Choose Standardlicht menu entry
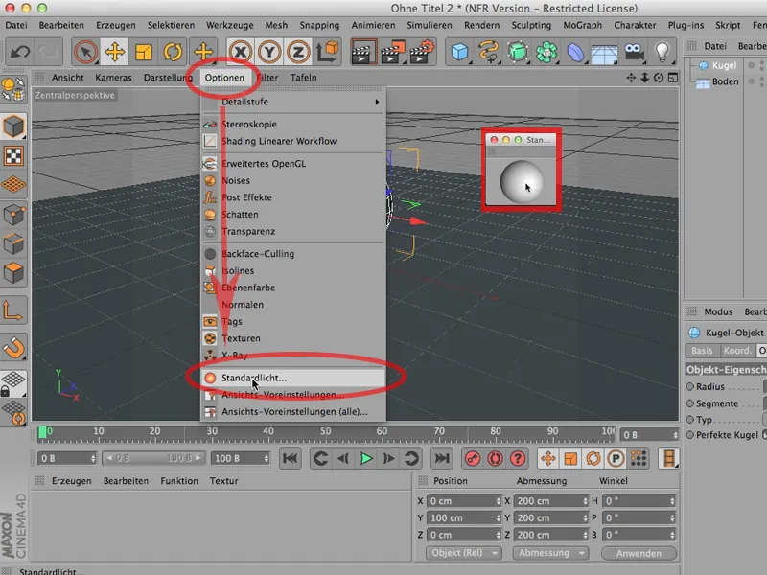 coord(293,378)
